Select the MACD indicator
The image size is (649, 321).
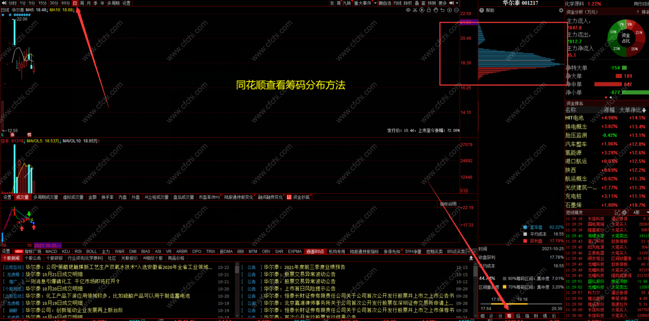(51, 252)
